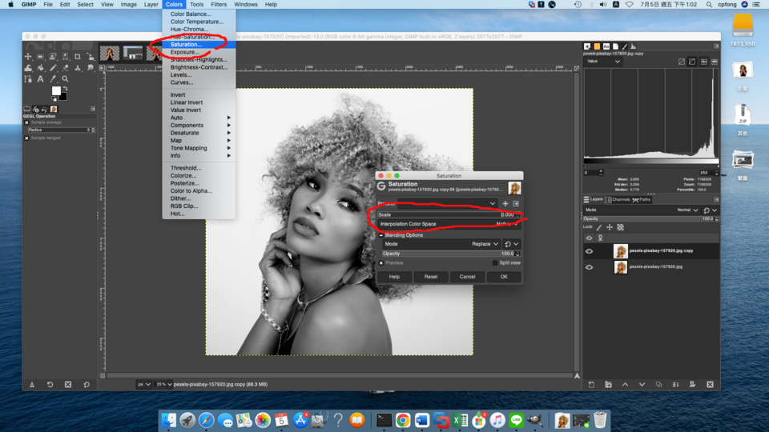Enable the Split view checkbox
The width and height of the screenshot is (769, 432).
pos(494,262)
